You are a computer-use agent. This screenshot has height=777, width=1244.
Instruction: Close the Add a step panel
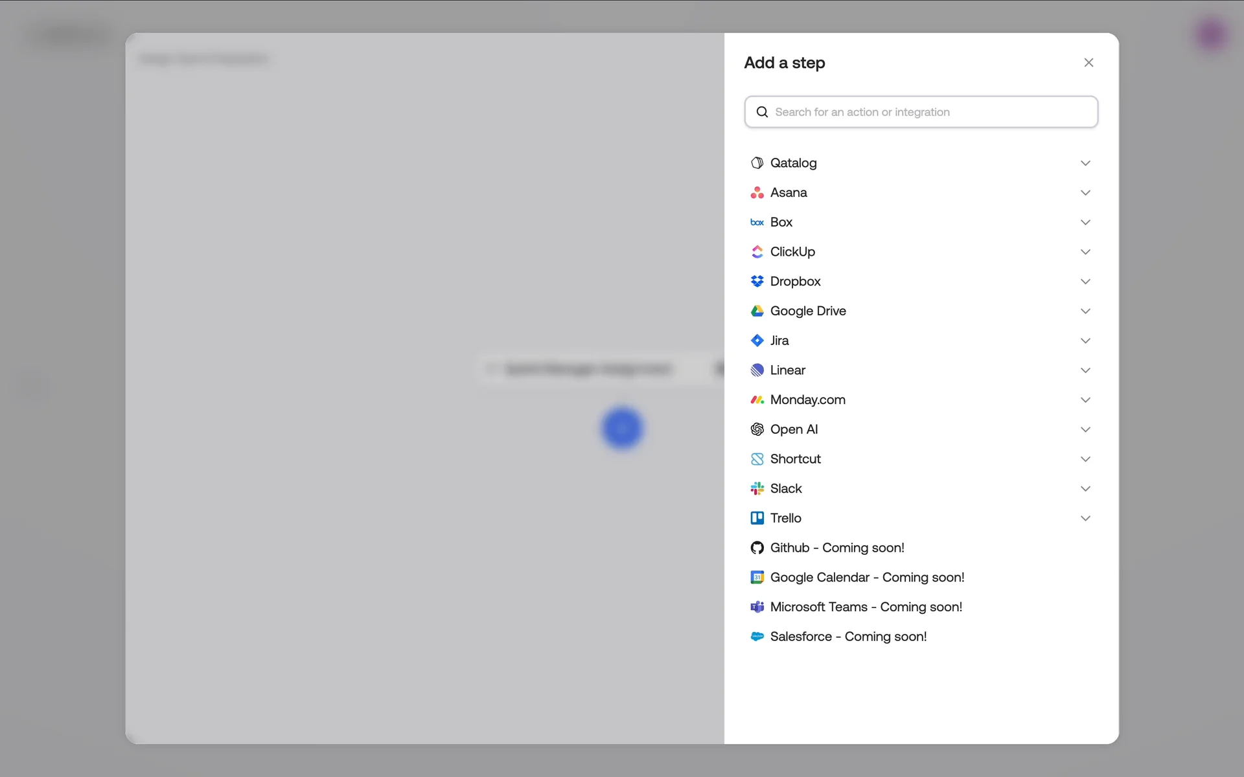[x=1088, y=63]
